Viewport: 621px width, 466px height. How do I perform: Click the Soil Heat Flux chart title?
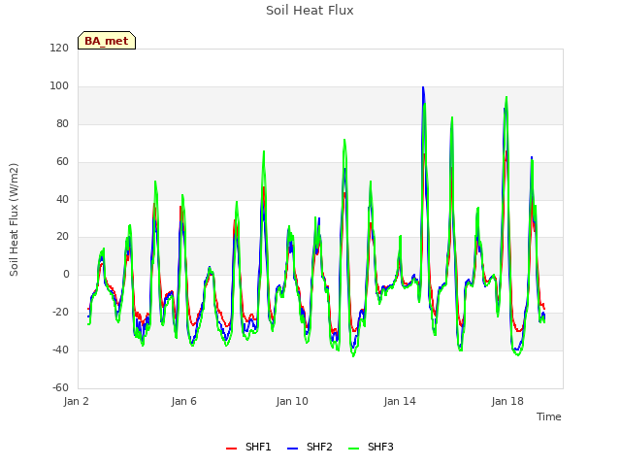(310, 11)
